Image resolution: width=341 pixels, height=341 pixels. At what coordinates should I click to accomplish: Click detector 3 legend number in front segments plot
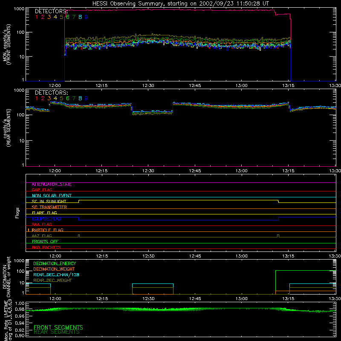(49, 17)
